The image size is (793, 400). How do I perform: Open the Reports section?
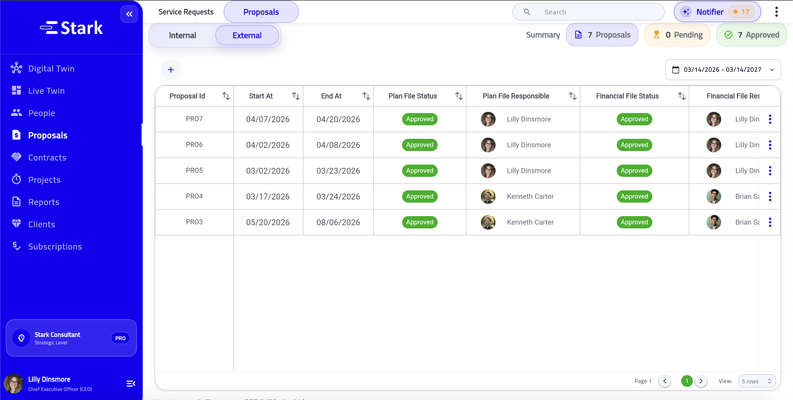(x=44, y=202)
